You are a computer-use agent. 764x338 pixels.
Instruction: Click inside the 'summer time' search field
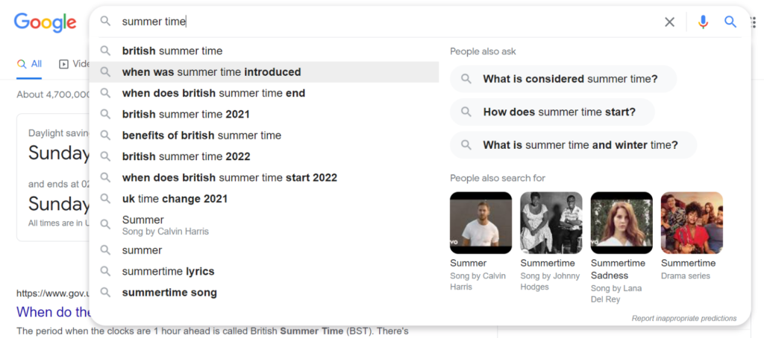pyautogui.click(x=385, y=22)
